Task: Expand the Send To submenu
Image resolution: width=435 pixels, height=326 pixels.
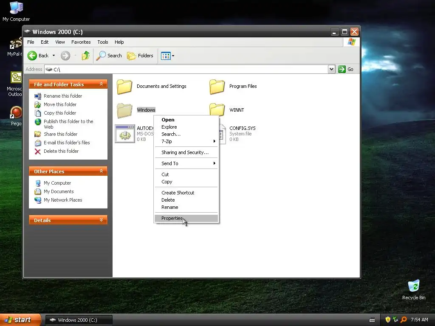Action: (186, 163)
